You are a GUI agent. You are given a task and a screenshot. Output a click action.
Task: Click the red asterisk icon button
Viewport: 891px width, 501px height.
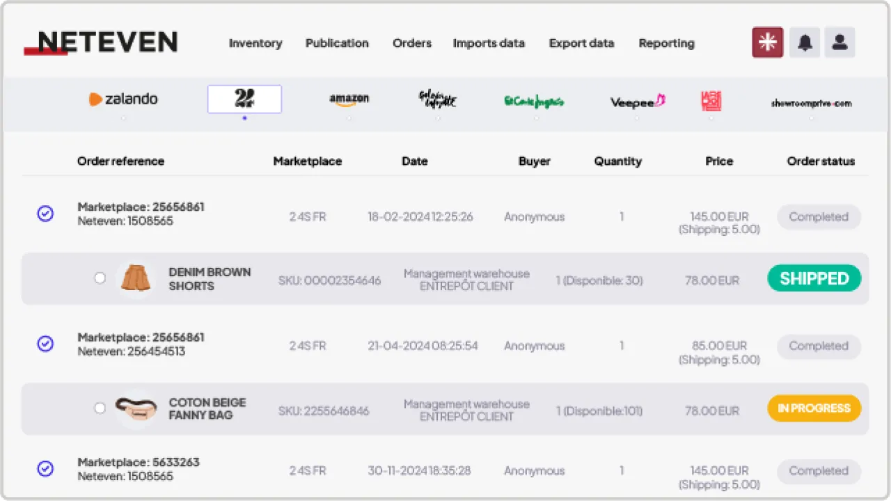pos(767,42)
